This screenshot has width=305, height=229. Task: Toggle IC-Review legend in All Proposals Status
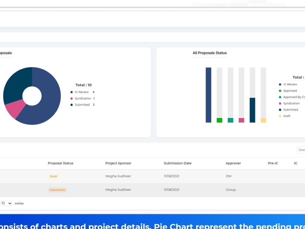pos(288,84)
